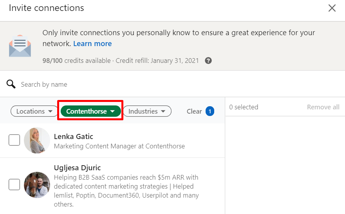Click Ugljesa Djuric's profile photo
Screen dimensions: 345x214
pos(37,185)
